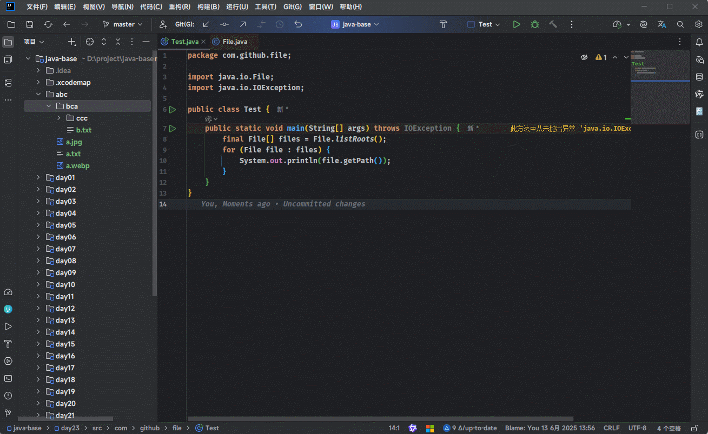Open the search everywhere magnifier
The width and height of the screenshot is (708, 434).
[680, 24]
